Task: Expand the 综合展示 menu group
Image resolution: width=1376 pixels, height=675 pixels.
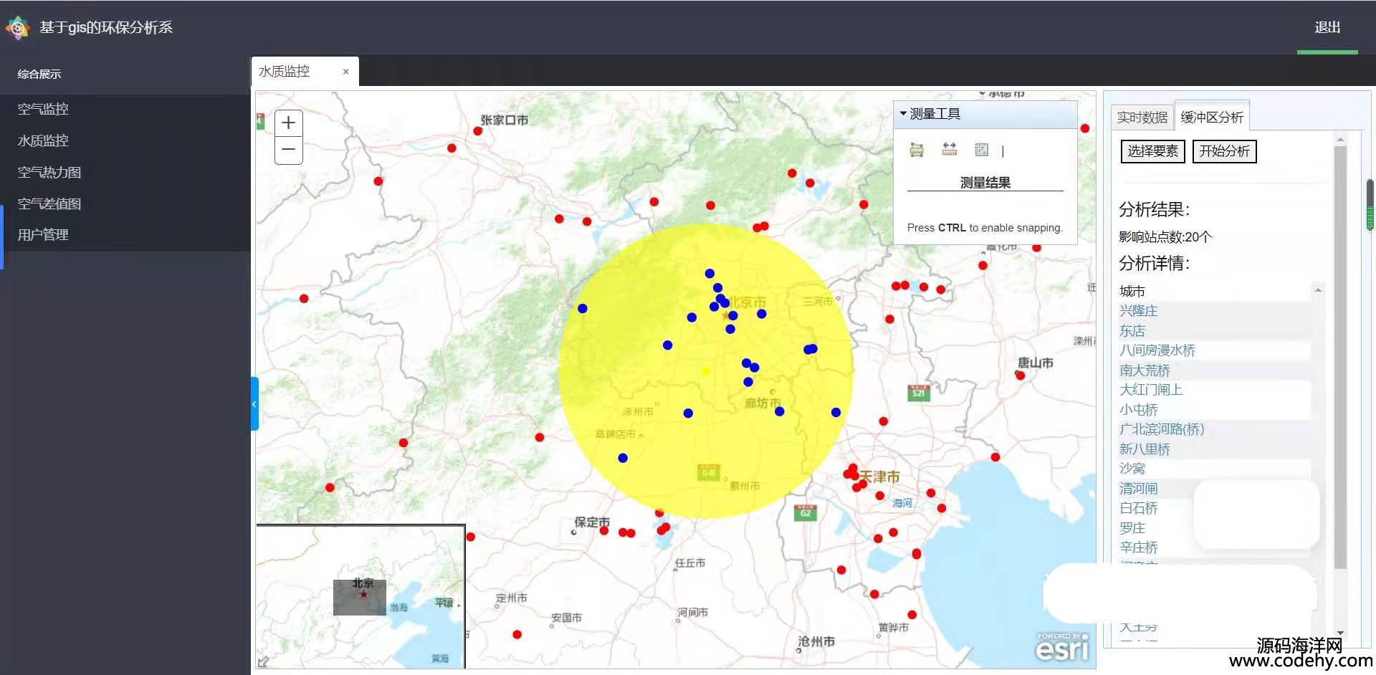Action: click(39, 74)
